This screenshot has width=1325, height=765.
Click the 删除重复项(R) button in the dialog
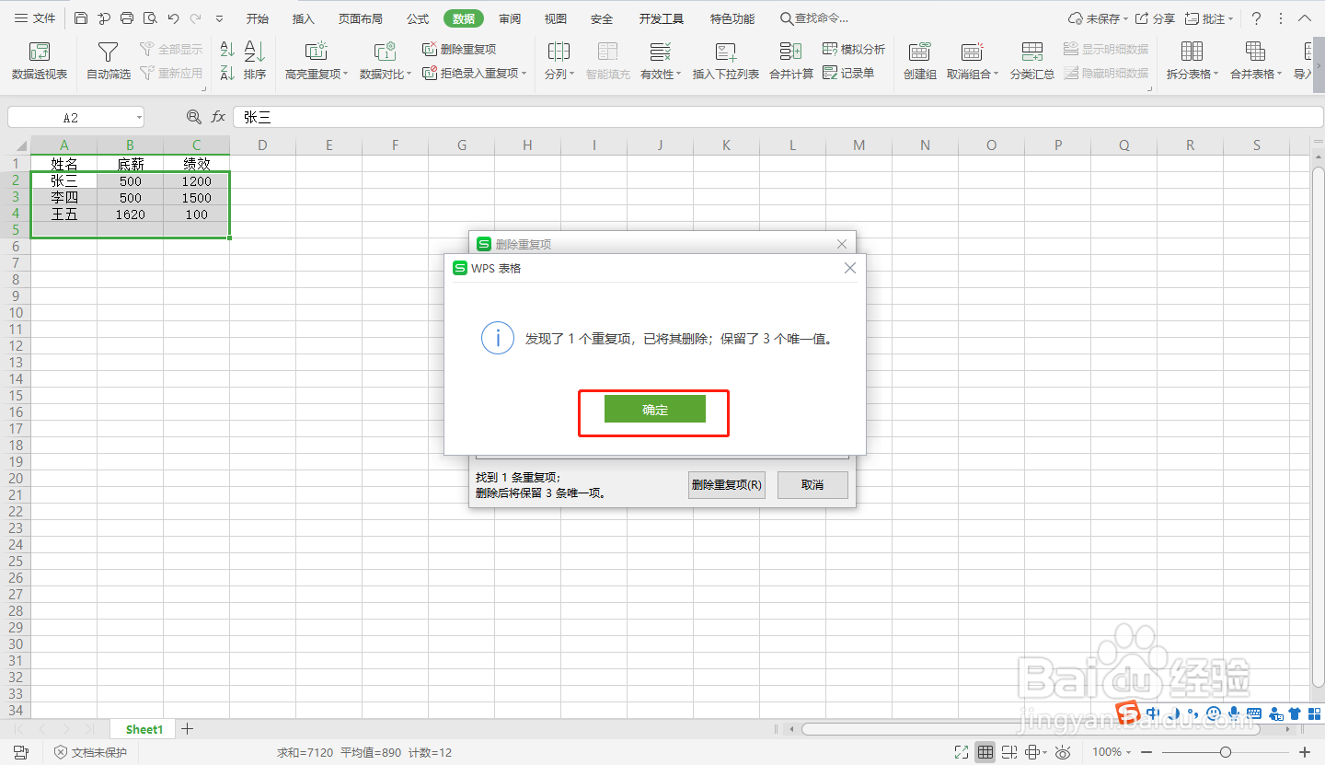coord(727,484)
